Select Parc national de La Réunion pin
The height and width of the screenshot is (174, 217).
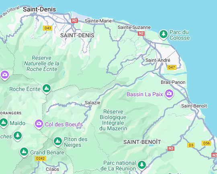tap(141, 165)
